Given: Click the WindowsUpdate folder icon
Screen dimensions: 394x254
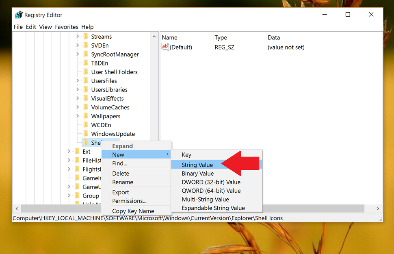Looking at the screenshot, I should [87, 134].
